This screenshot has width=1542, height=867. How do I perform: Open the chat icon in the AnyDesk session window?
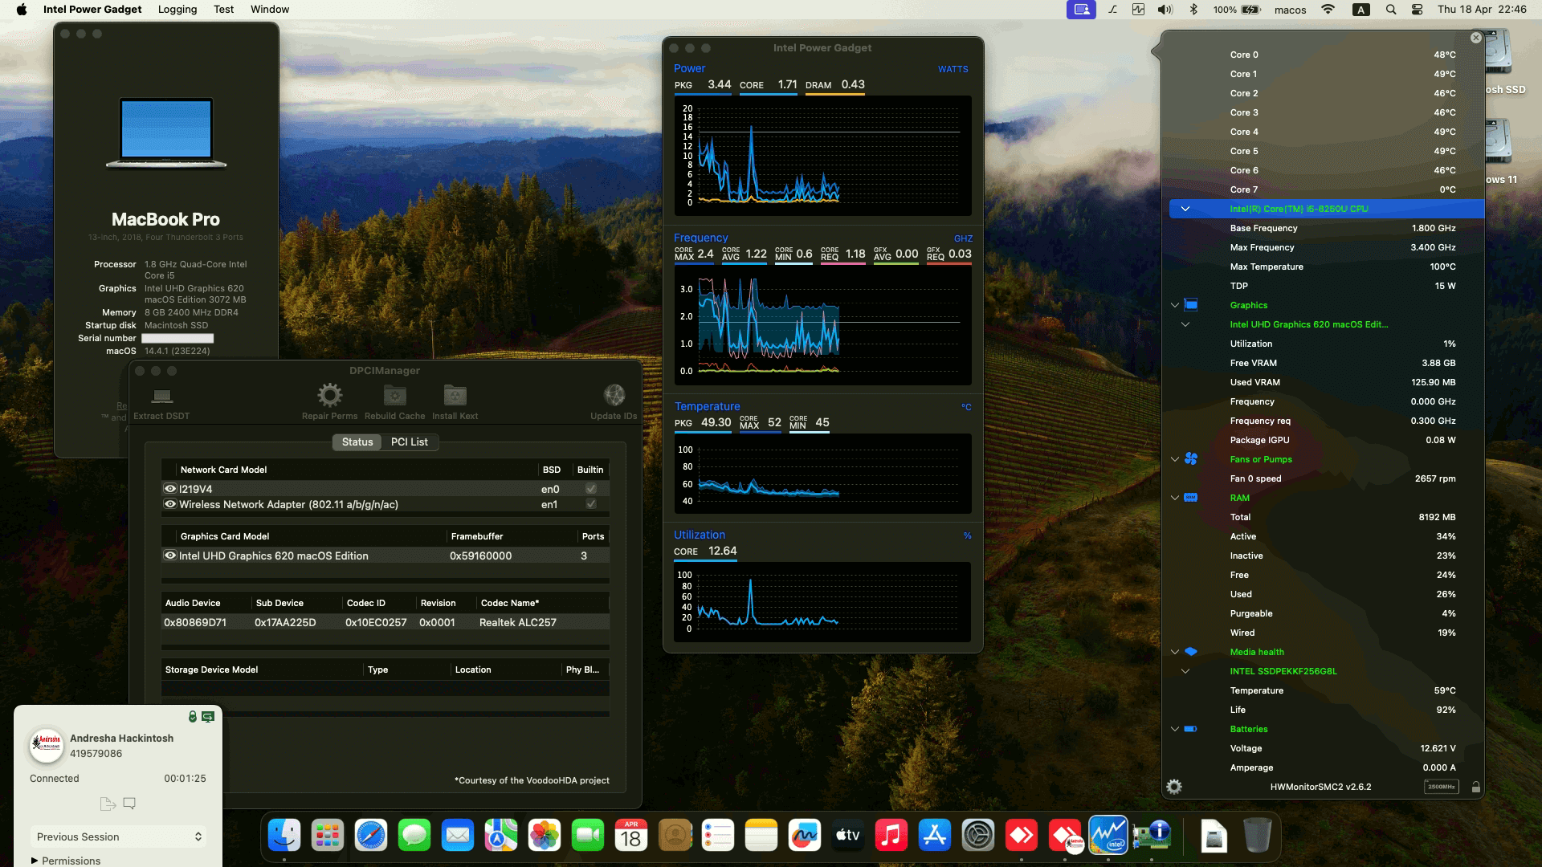click(x=129, y=803)
